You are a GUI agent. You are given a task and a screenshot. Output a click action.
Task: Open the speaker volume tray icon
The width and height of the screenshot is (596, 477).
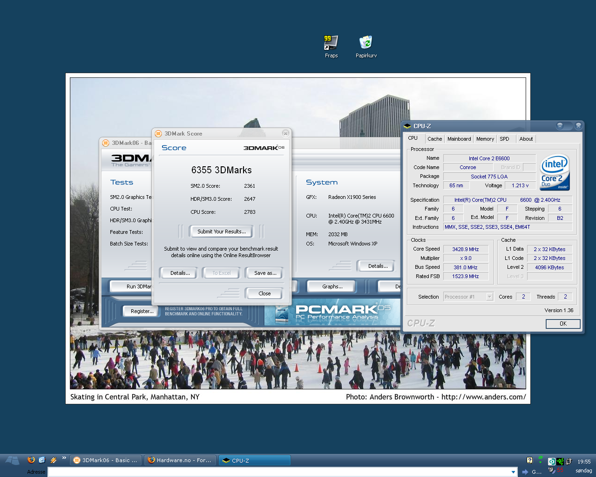pos(552,470)
